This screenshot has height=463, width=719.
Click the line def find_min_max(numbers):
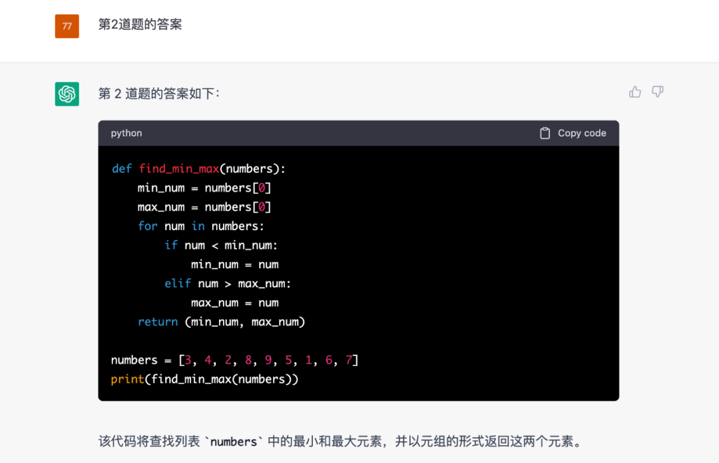click(198, 169)
